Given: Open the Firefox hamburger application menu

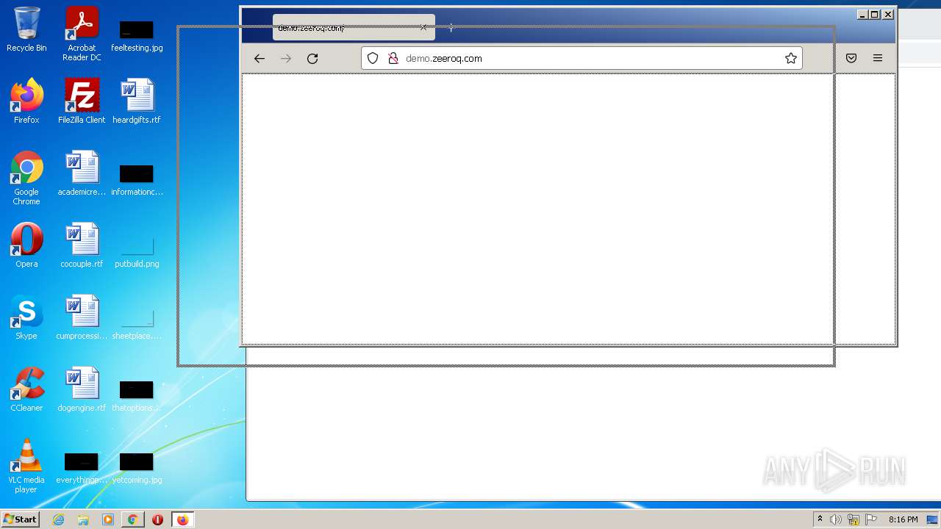Looking at the screenshot, I should pos(878,58).
